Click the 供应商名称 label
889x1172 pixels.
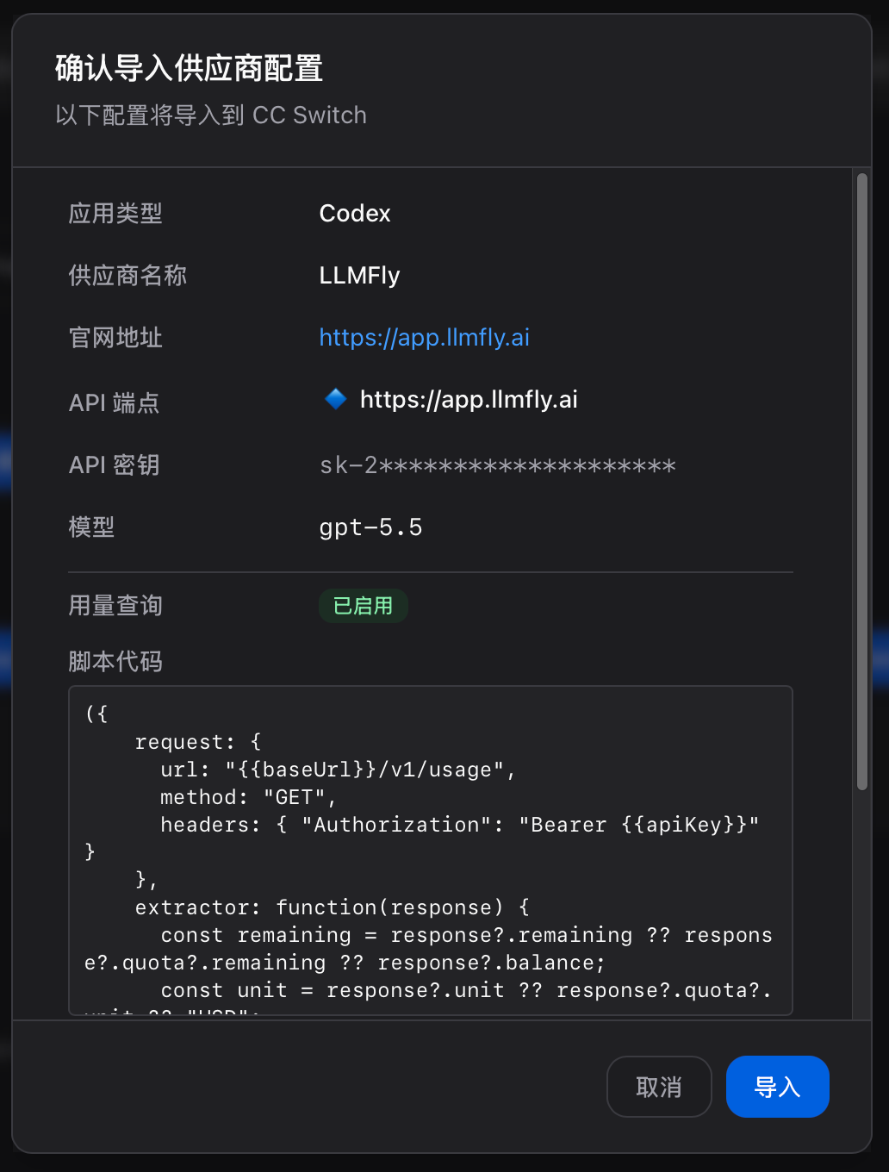tap(127, 275)
